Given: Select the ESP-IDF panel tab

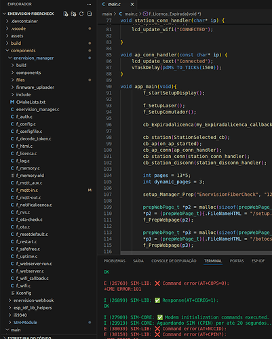Looking at the screenshot, I should [x=258, y=261].
